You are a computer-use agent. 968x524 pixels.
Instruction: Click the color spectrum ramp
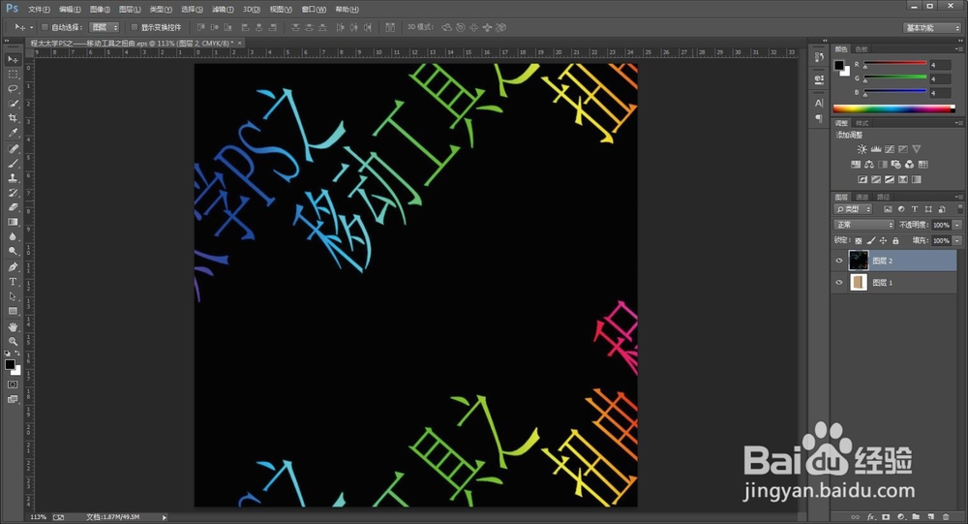[x=893, y=108]
